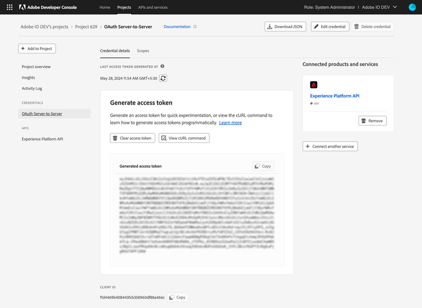Click the Download JSON button
422x308 pixels.
point(285,26)
